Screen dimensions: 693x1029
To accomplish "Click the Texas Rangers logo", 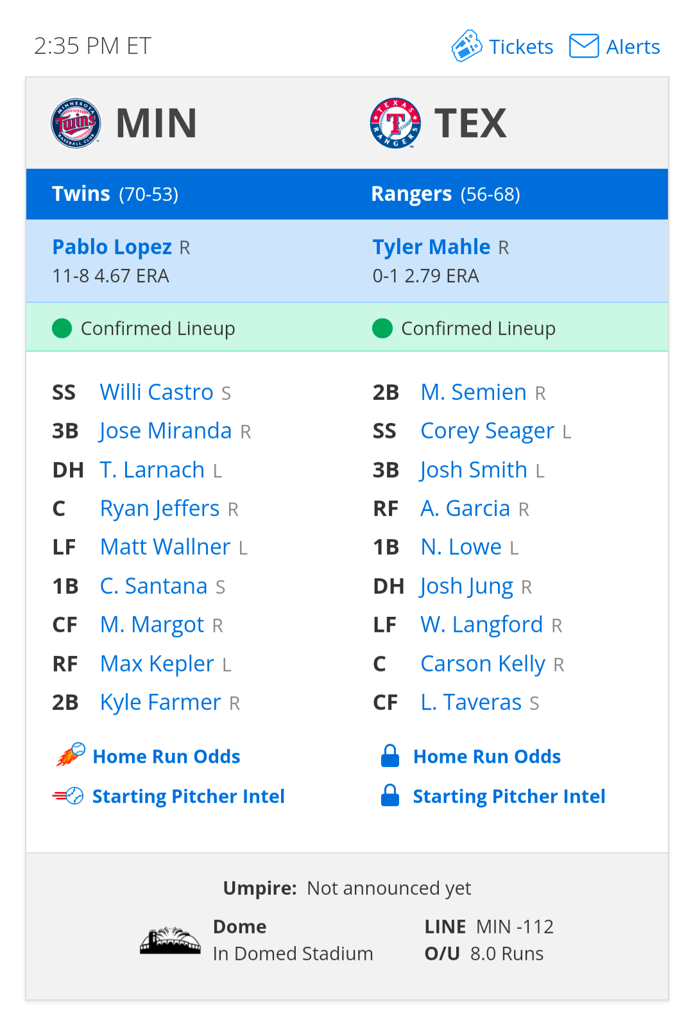I will point(395,123).
